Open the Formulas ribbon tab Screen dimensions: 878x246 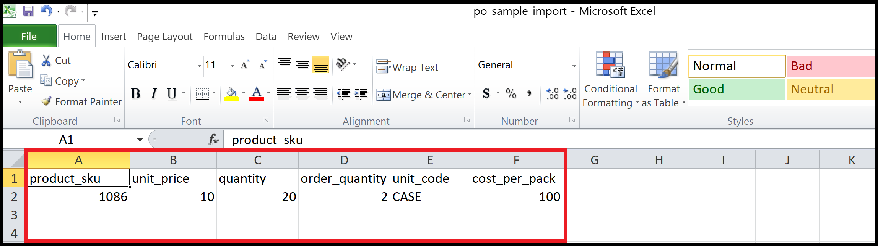point(224,37)
